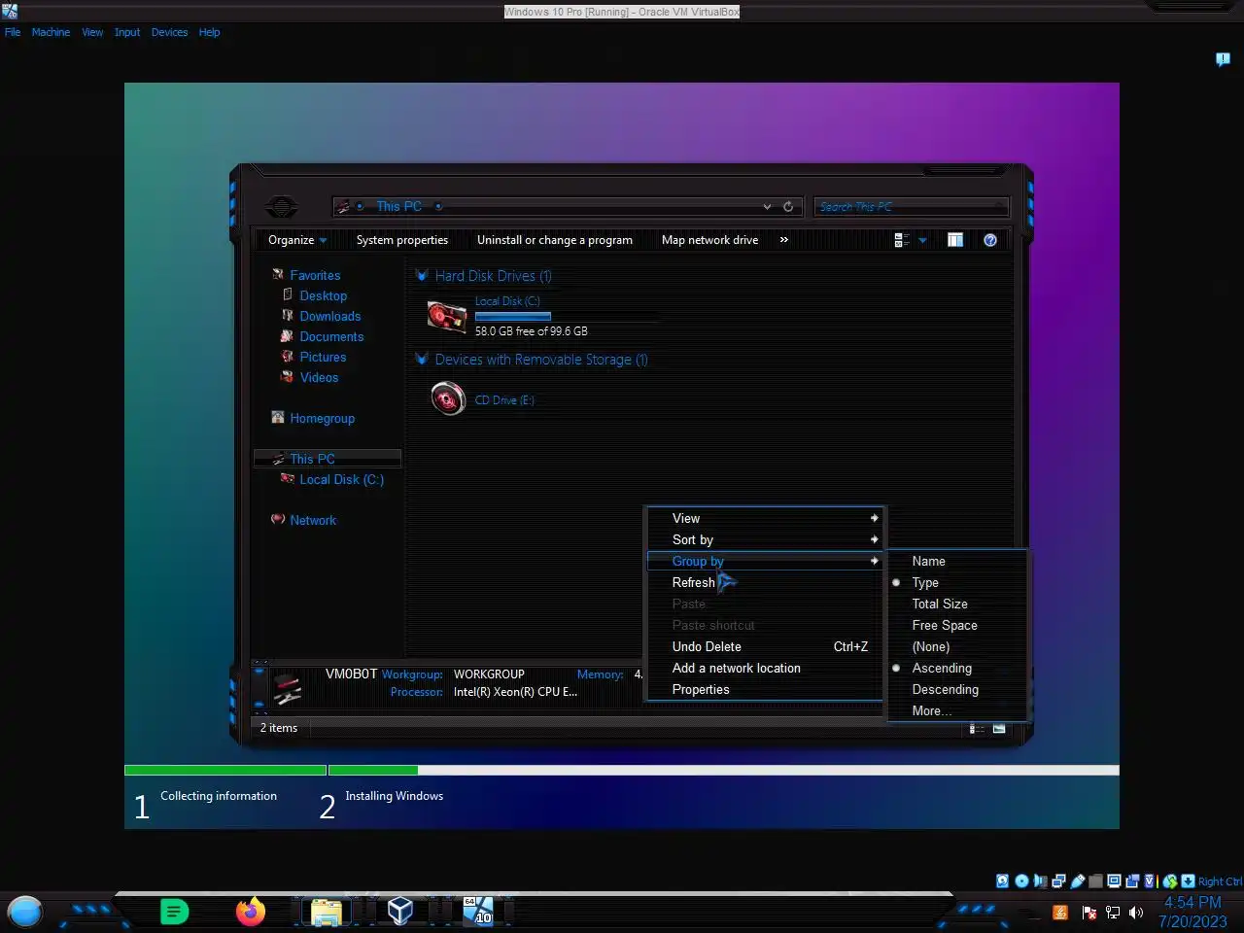Click the Search This PC field
This screenshot has height=933, width=1244.
[911, 206]
